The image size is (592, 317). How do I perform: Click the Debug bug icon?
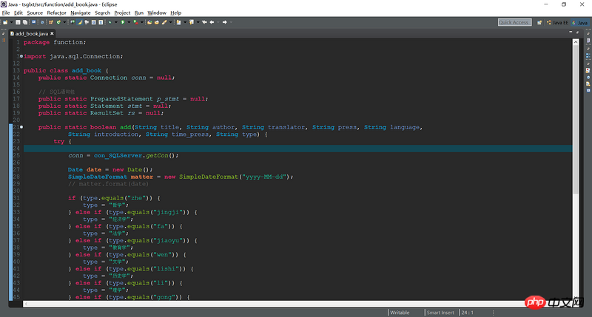click(109, 22)
